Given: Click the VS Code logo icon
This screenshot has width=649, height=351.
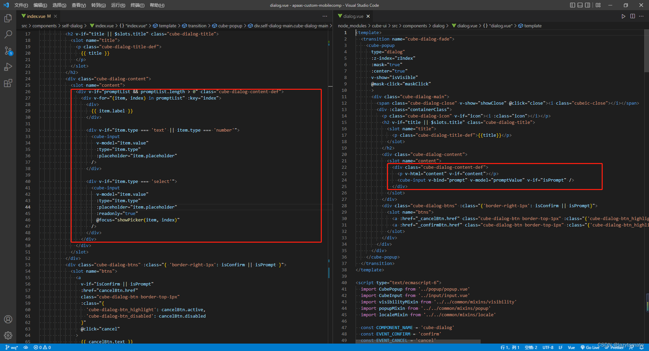Looking at the screenshot, I should pyautogui.click(x=6, y=5).
